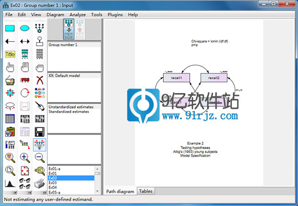Activate the erase objects red X tool

tap(40, 80)
